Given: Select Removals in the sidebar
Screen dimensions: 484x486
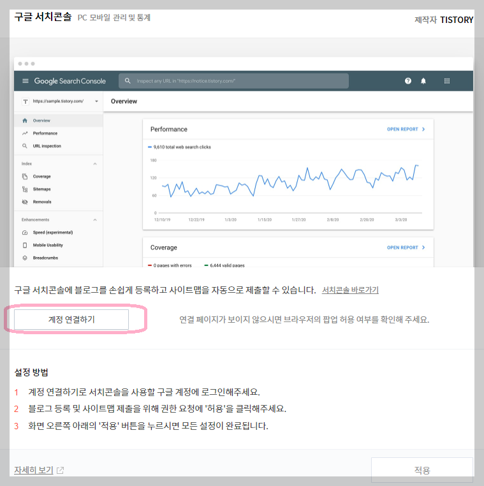Looking at the screenshot, I should click(x=59, y=202).
